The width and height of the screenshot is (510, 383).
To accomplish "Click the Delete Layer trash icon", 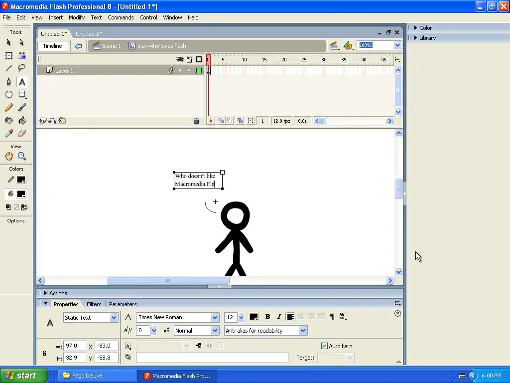I will tap(196, 121).
